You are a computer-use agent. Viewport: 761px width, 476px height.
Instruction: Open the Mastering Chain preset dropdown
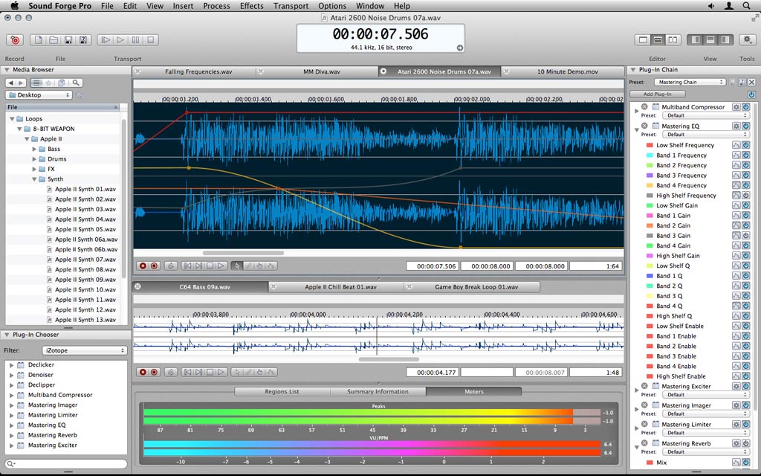coord(690,82)
